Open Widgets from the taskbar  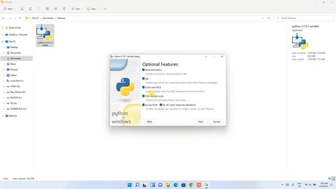click(x=153, y=185)
